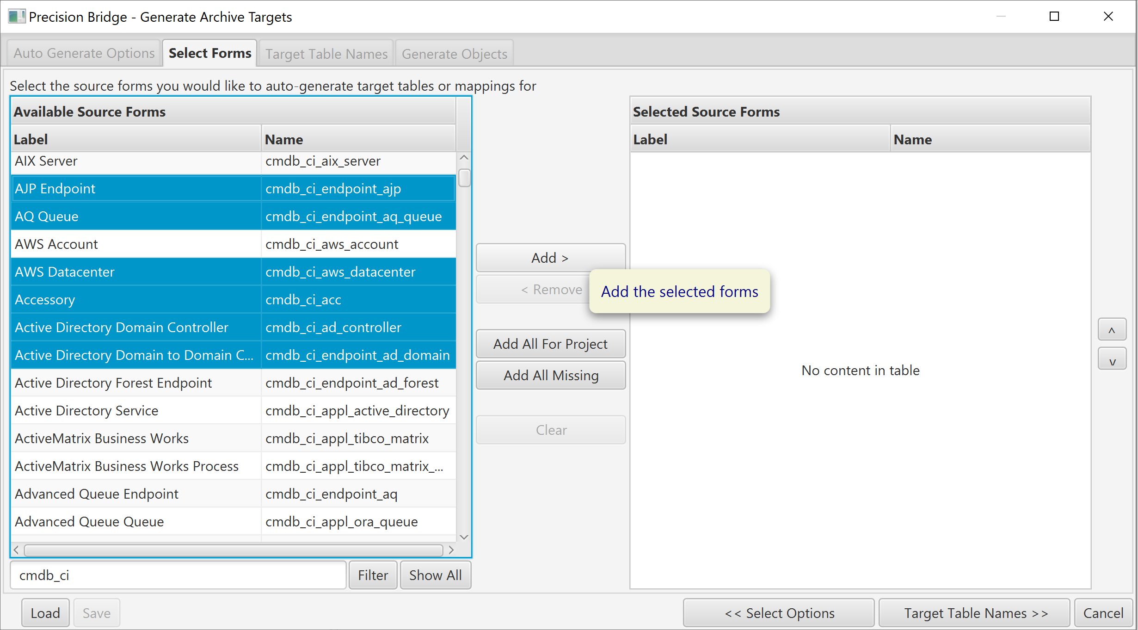The image size is (1138, 630).
Task: Select ActiveMatrix Business Works row
Action: coord(233,438)
